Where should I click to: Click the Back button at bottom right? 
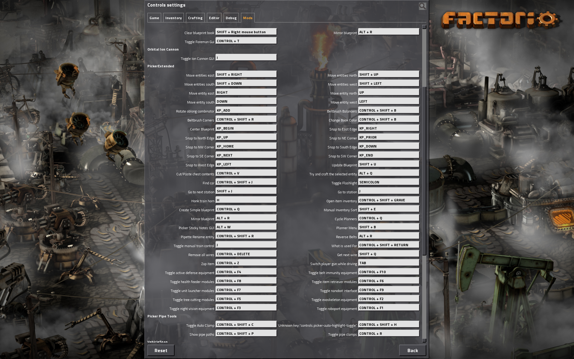(412, 350)
